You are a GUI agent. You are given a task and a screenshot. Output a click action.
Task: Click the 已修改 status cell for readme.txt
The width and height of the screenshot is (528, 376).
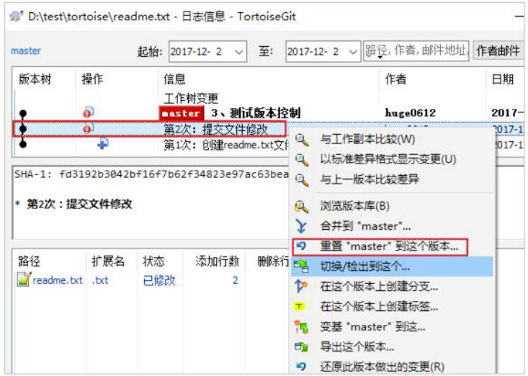159,280
